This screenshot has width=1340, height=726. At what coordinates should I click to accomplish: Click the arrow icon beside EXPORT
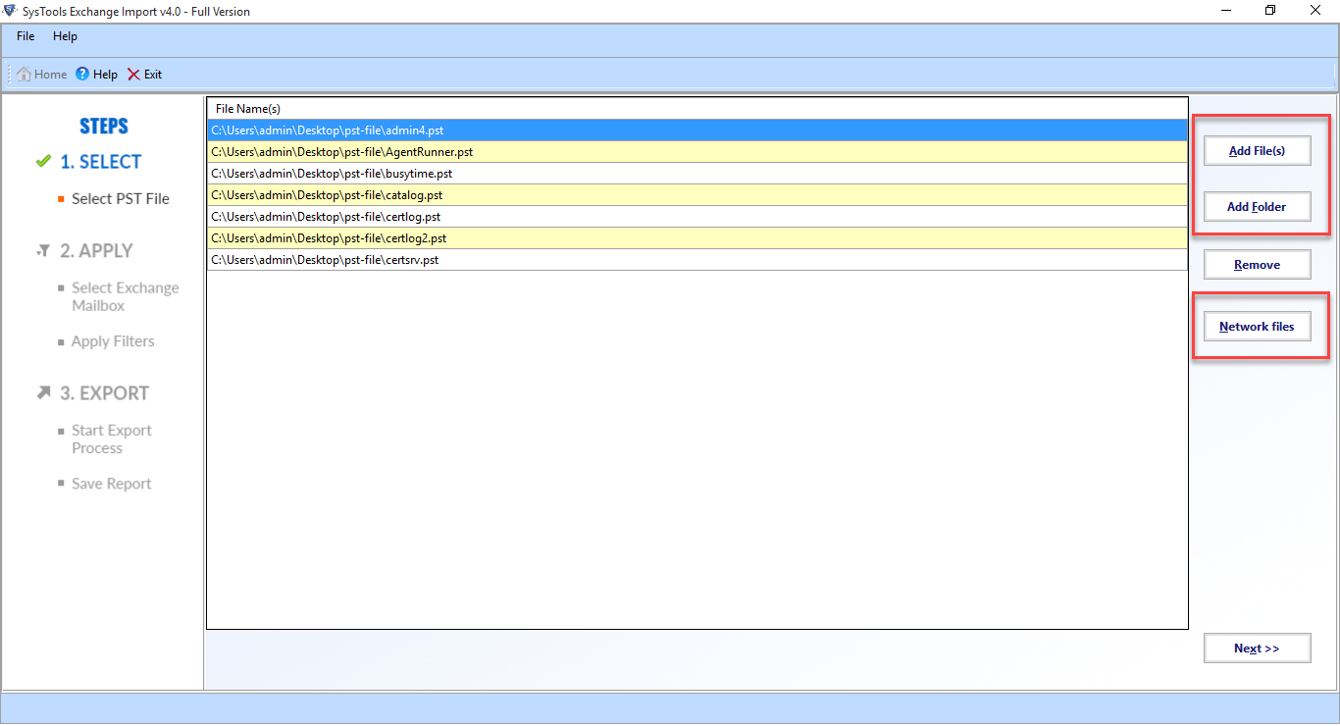[x=42, y=393]
